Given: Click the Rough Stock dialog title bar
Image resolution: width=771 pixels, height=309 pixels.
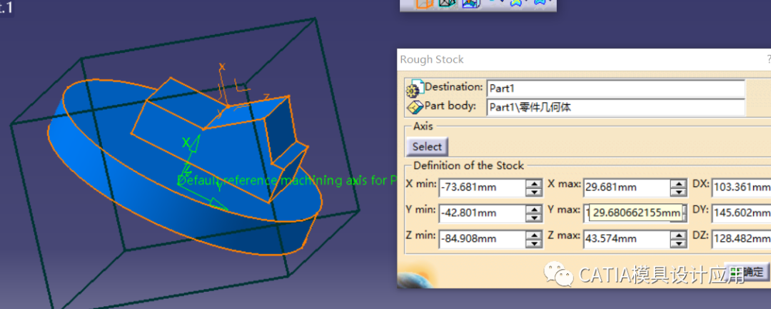Looking at the screenshot, I should pos(584,59).
